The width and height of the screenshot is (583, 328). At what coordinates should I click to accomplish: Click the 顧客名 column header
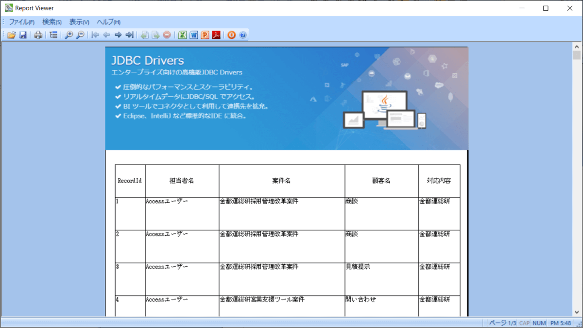coord(381,181)
